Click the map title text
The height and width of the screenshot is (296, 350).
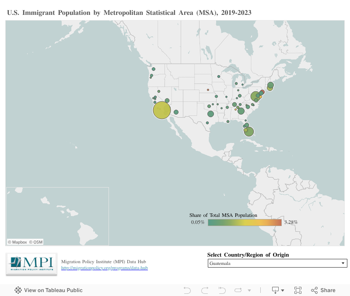pos(129,13)
